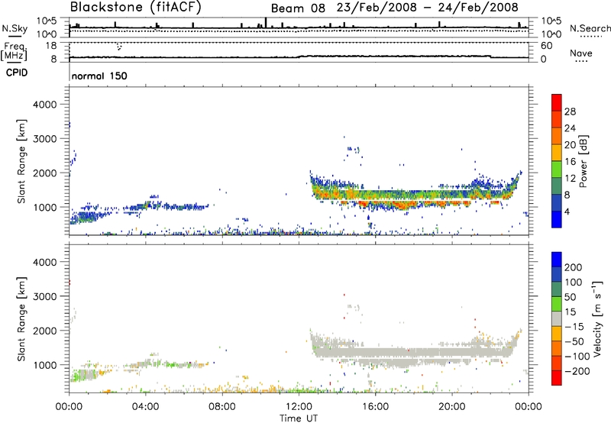611x423 pixels.
Task: Click the '04:00' time axis tick label
Action: (145, 407)
